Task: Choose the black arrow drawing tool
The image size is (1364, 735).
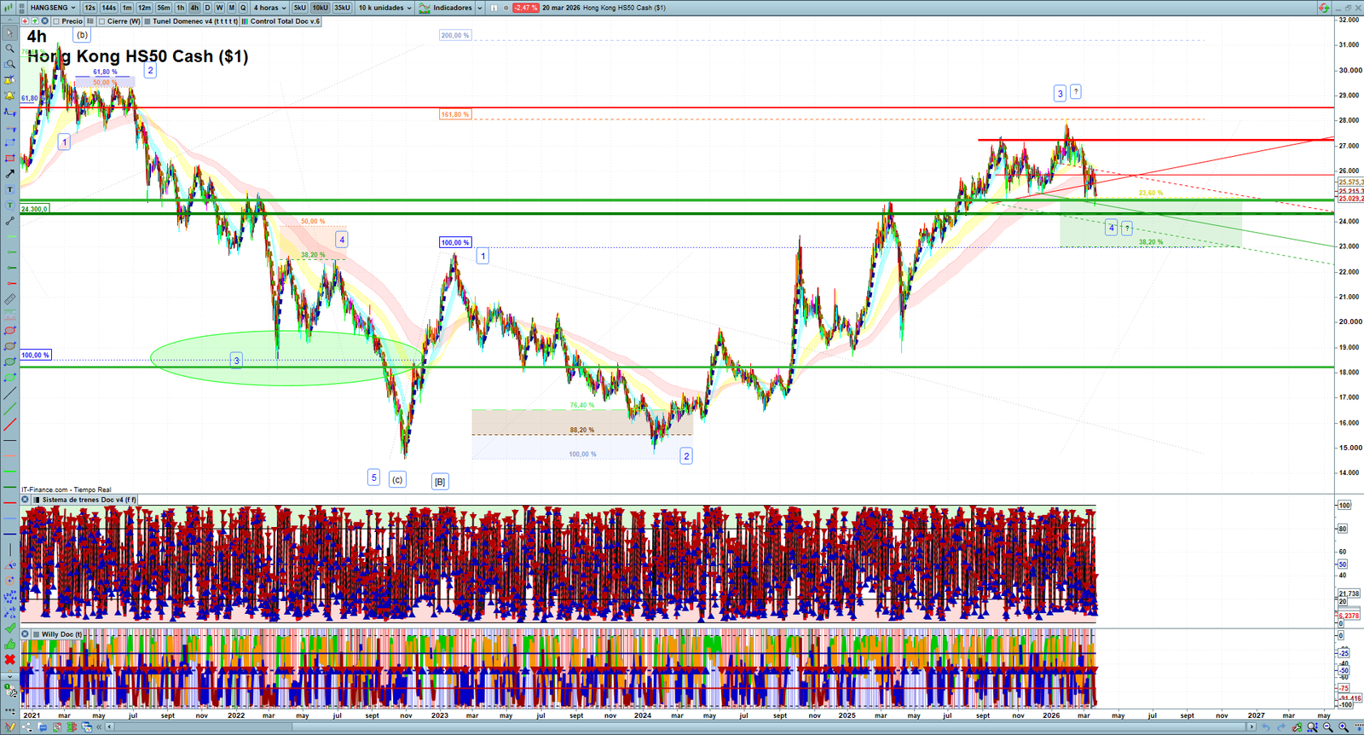Action: [x=9, y=174]
